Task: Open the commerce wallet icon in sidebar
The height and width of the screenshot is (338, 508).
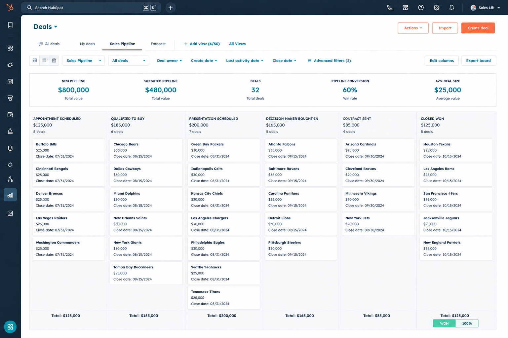Action: tap(10, 115)
